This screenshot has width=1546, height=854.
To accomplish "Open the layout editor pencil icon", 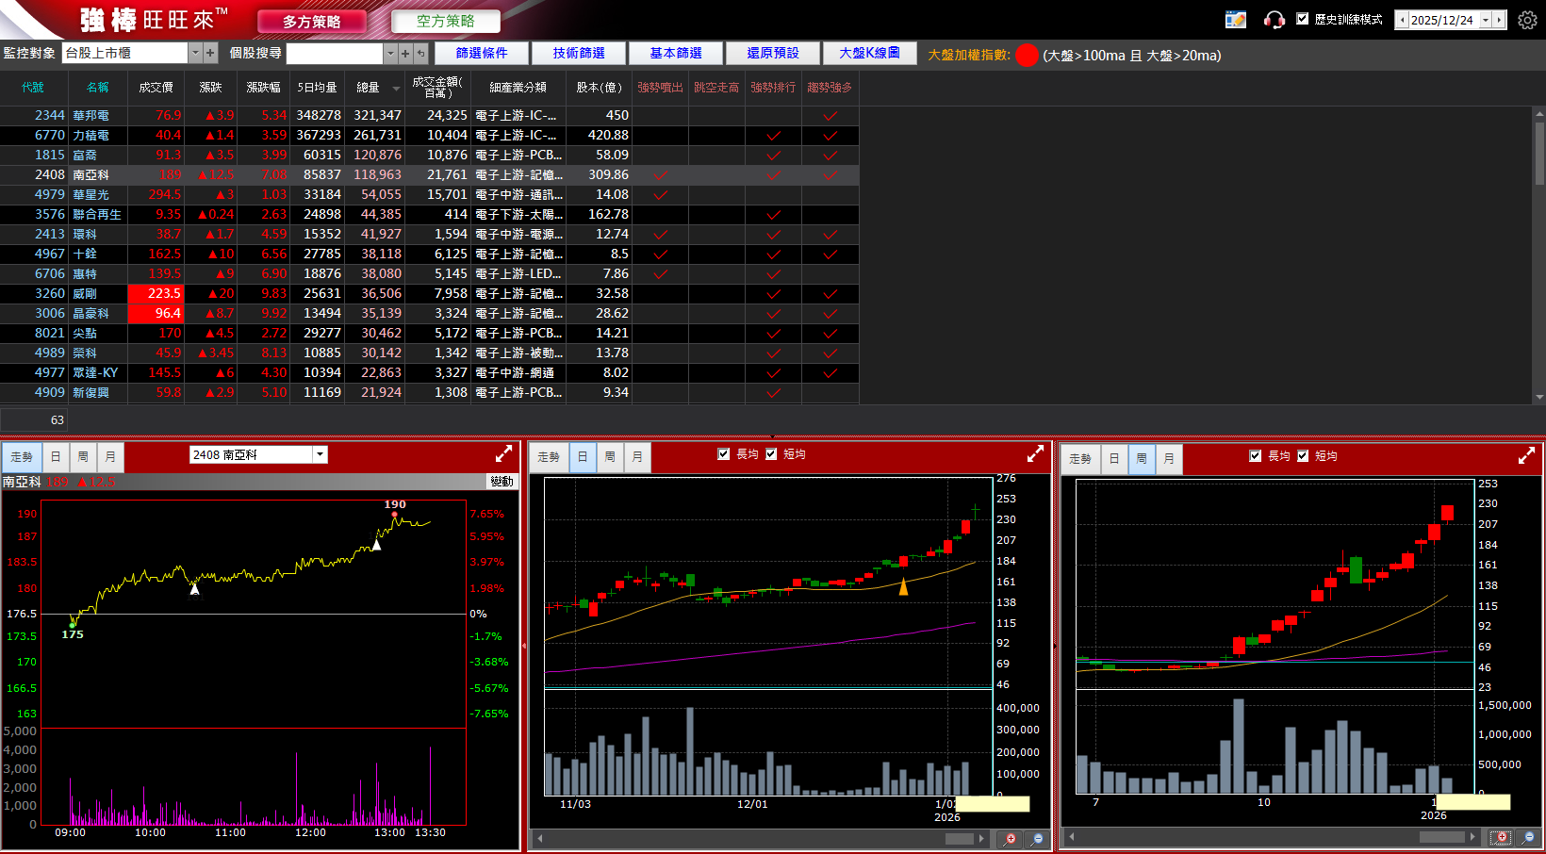I will [1236, 20].
